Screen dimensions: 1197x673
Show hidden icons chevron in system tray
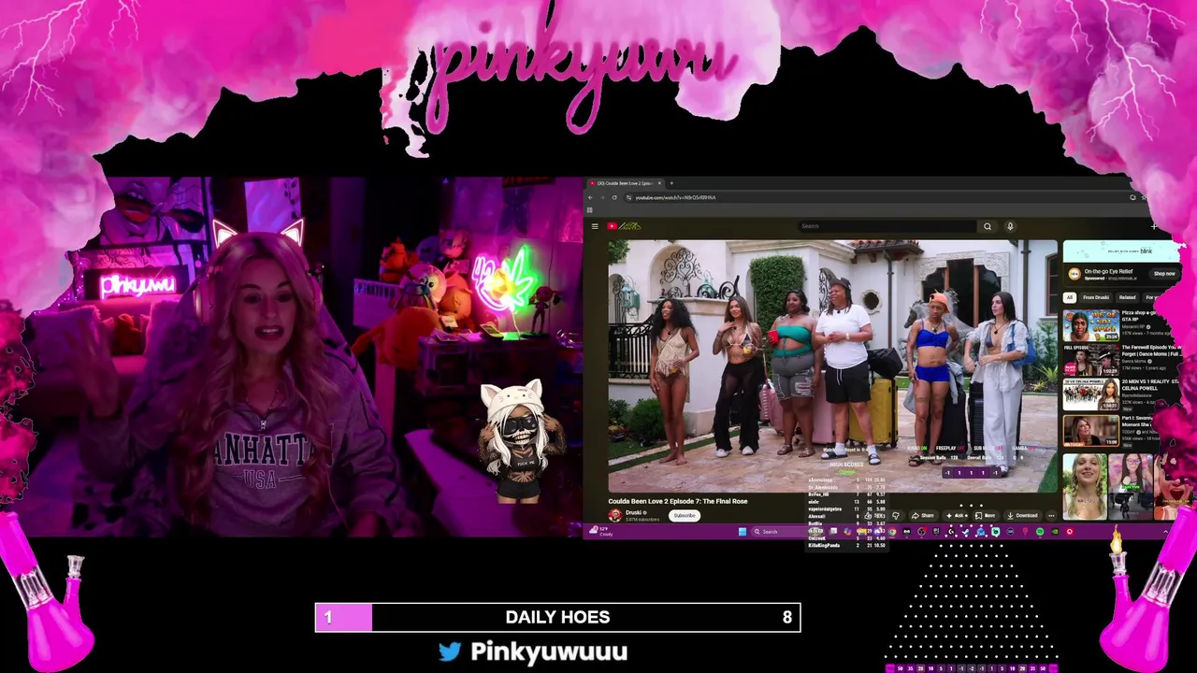1165,532
